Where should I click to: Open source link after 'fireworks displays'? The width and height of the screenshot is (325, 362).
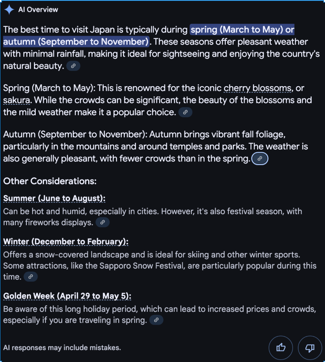(103, 222)
